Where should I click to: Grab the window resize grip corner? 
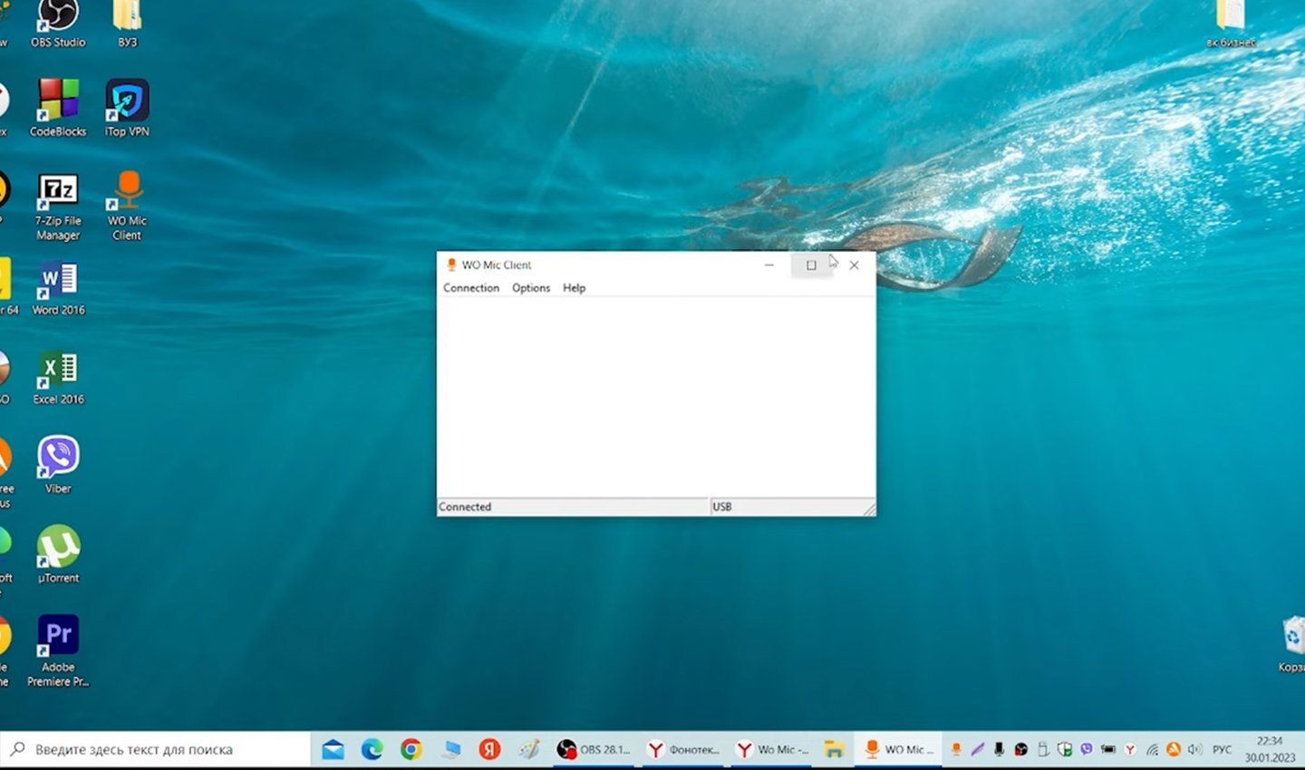869,510
